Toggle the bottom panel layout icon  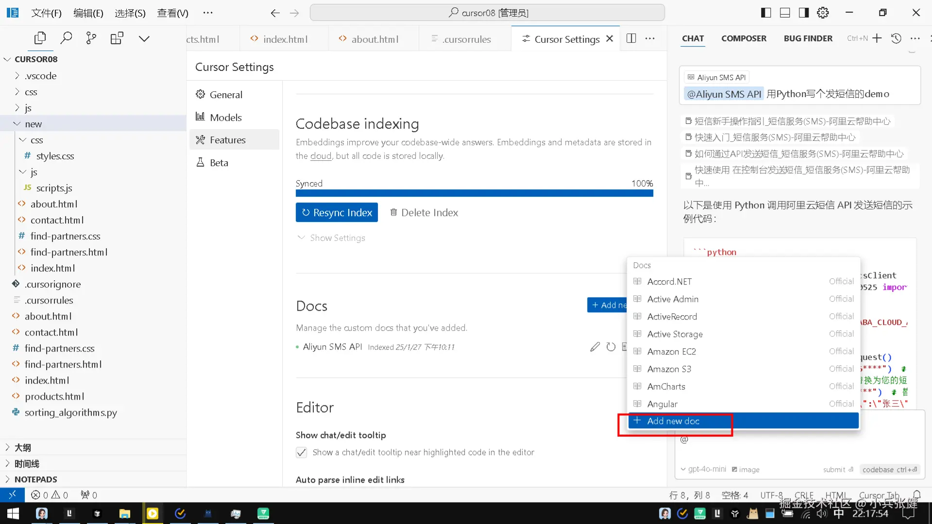pos(785,13)
